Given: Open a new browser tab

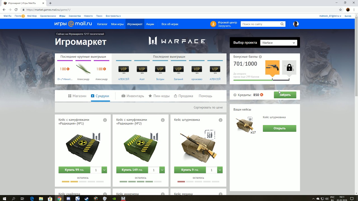Looking at the screenshot, I should tap(50, 3).
